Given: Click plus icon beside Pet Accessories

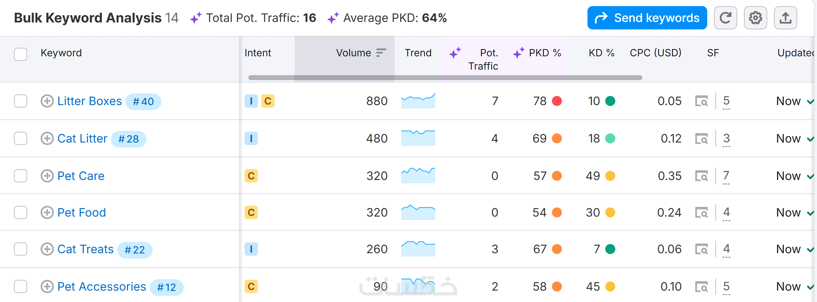Looking at the screenshot, I should point(47,286).
